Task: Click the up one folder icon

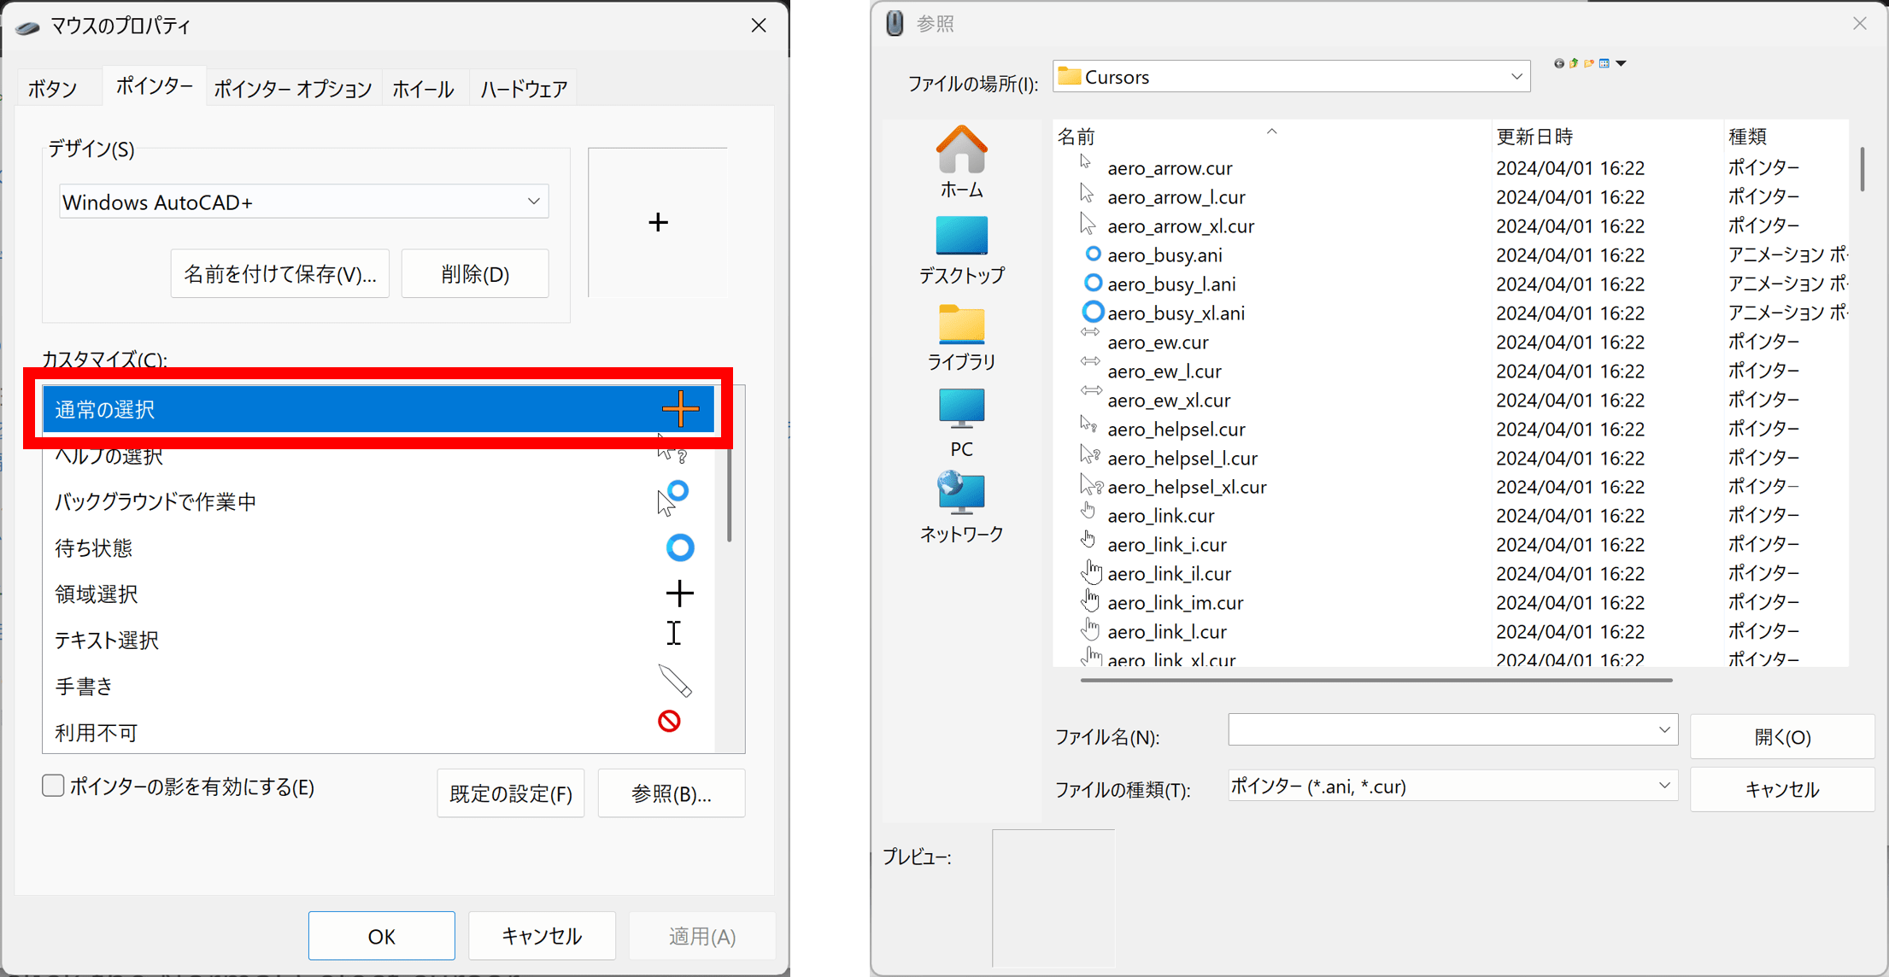Action: tap(1574, 64)
